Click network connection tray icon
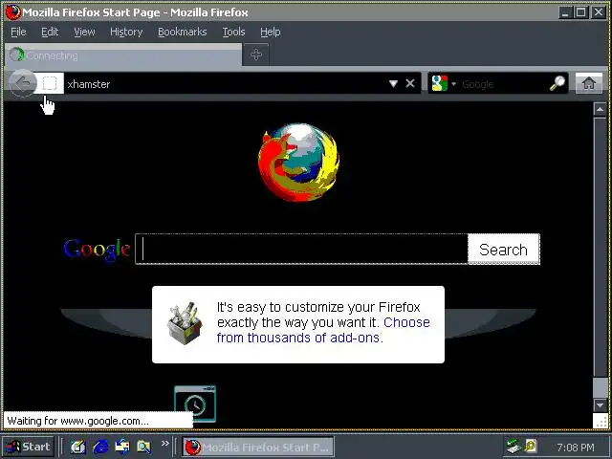The image size is (612, 459). point(514,447)
